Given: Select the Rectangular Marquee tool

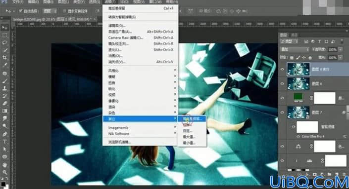Looking at the screenshot, I should [x=4, y=35].
